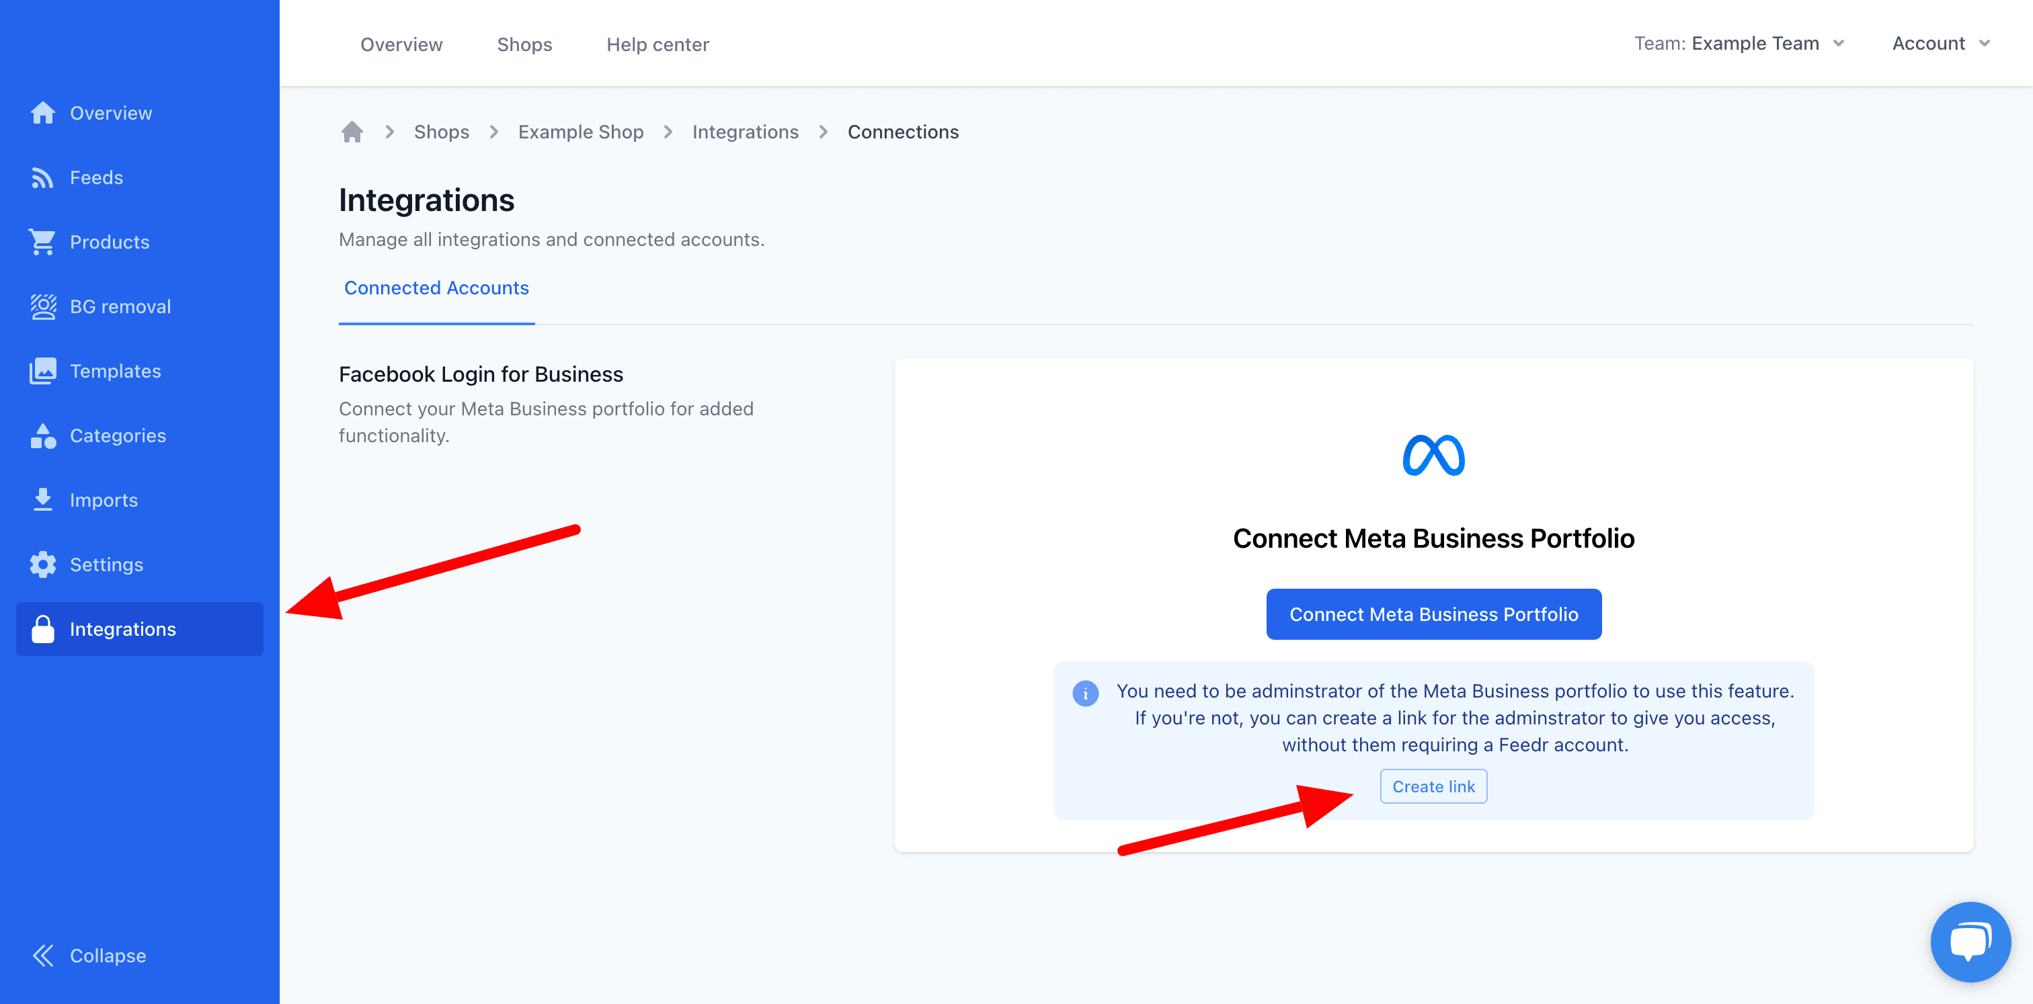This screenshot has height=1004, width=2033.
Task: Switch to the Connected Accounts tab
Action: click(436, 288)
